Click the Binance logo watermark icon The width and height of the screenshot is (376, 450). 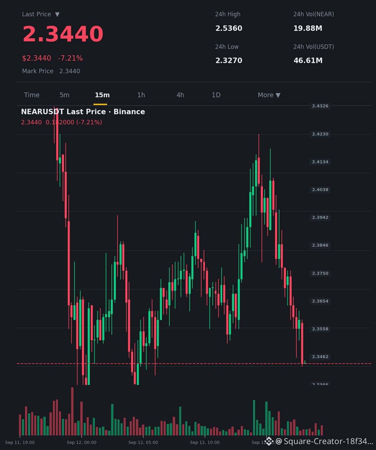pos(269,441)
